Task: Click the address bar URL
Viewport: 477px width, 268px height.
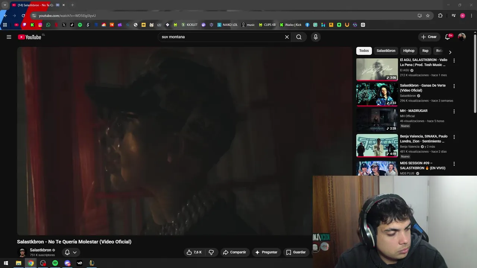Action: click(67, 16)
